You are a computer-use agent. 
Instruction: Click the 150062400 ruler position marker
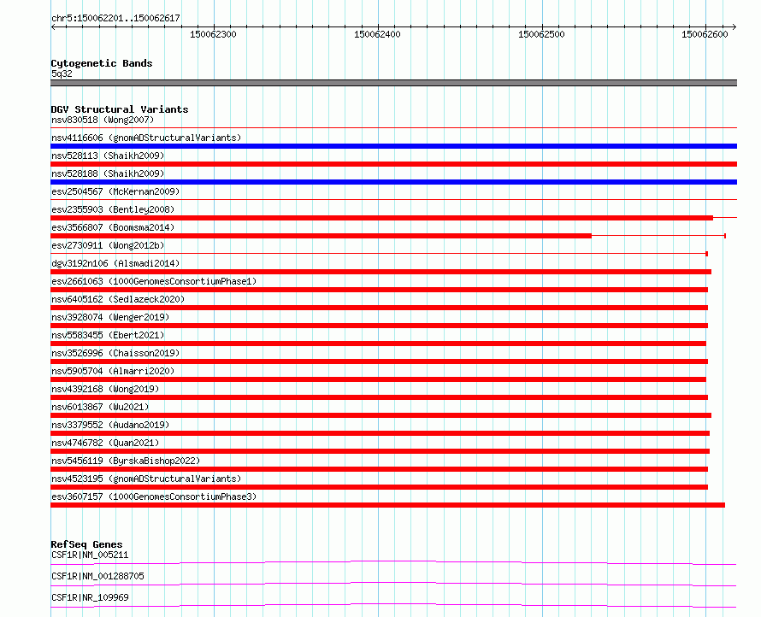click(377, 34)
